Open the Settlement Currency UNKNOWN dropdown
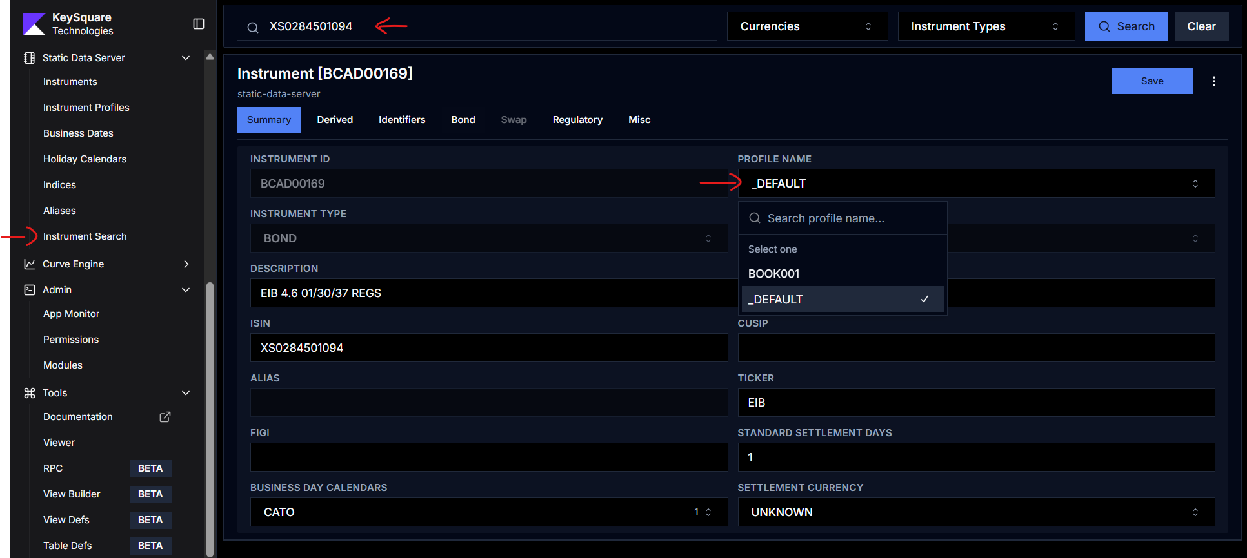The width and height of the screenshot is (1247, 558). pos(976,512)
